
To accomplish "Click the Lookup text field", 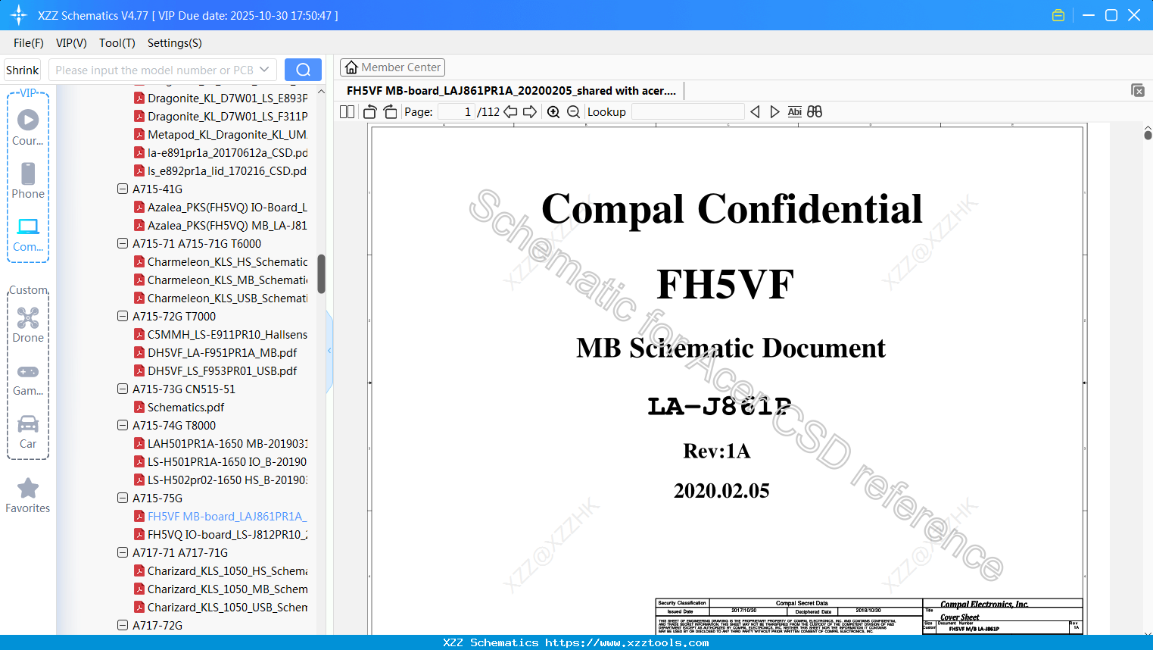I will coord(687,112).
